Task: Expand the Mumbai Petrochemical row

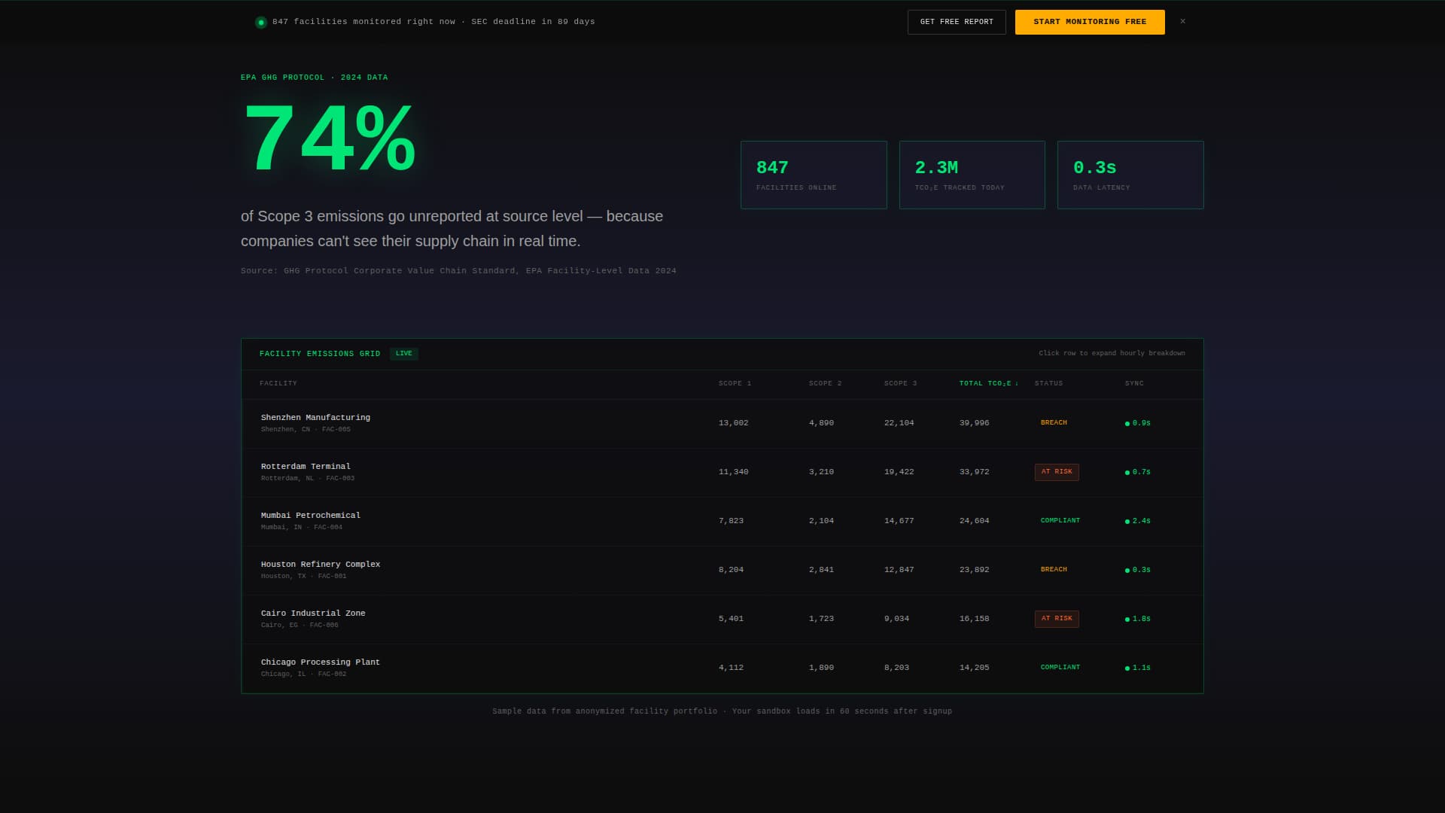Action: (722, 522)
